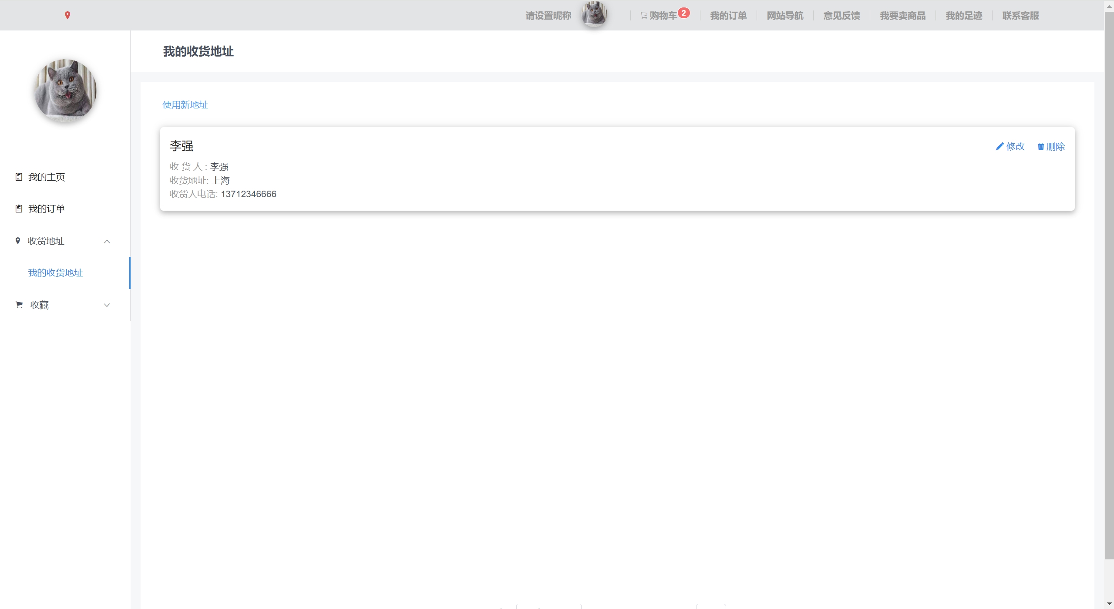Click the clipboard icon beside 我的主页

click(x=19, y=177)
